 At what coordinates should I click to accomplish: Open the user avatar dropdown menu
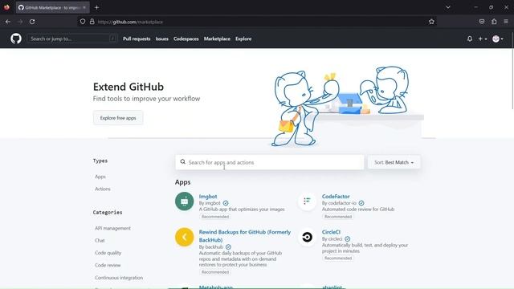(x=498, y=39)
